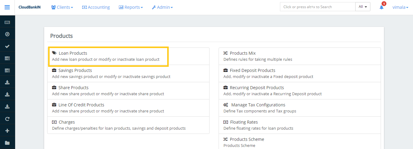The image size is (413, 149).
Task: Open the All search filter dropdown
Action: (363, 7)
